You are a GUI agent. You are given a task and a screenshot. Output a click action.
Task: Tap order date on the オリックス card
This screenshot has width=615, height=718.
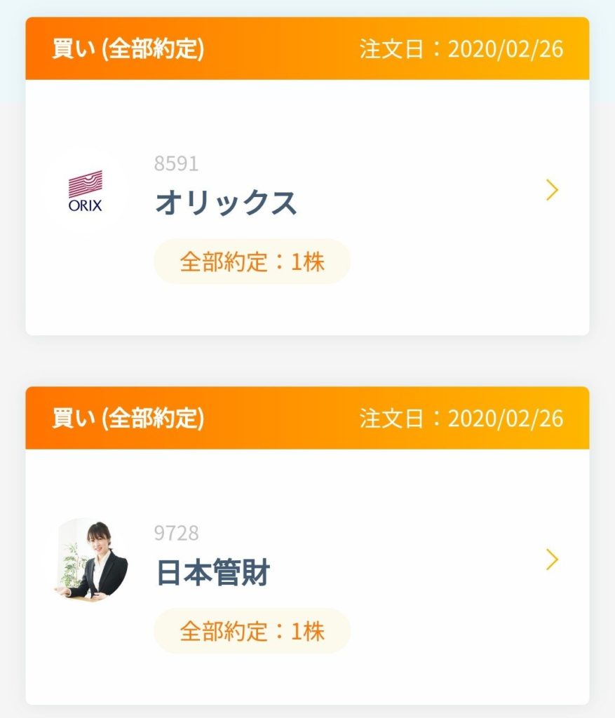click(x=461, y=48)
